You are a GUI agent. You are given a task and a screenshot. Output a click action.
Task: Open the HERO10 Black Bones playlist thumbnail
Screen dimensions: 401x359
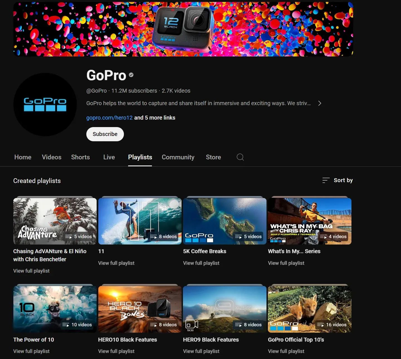pyautogui.click(x=140, y=309)
